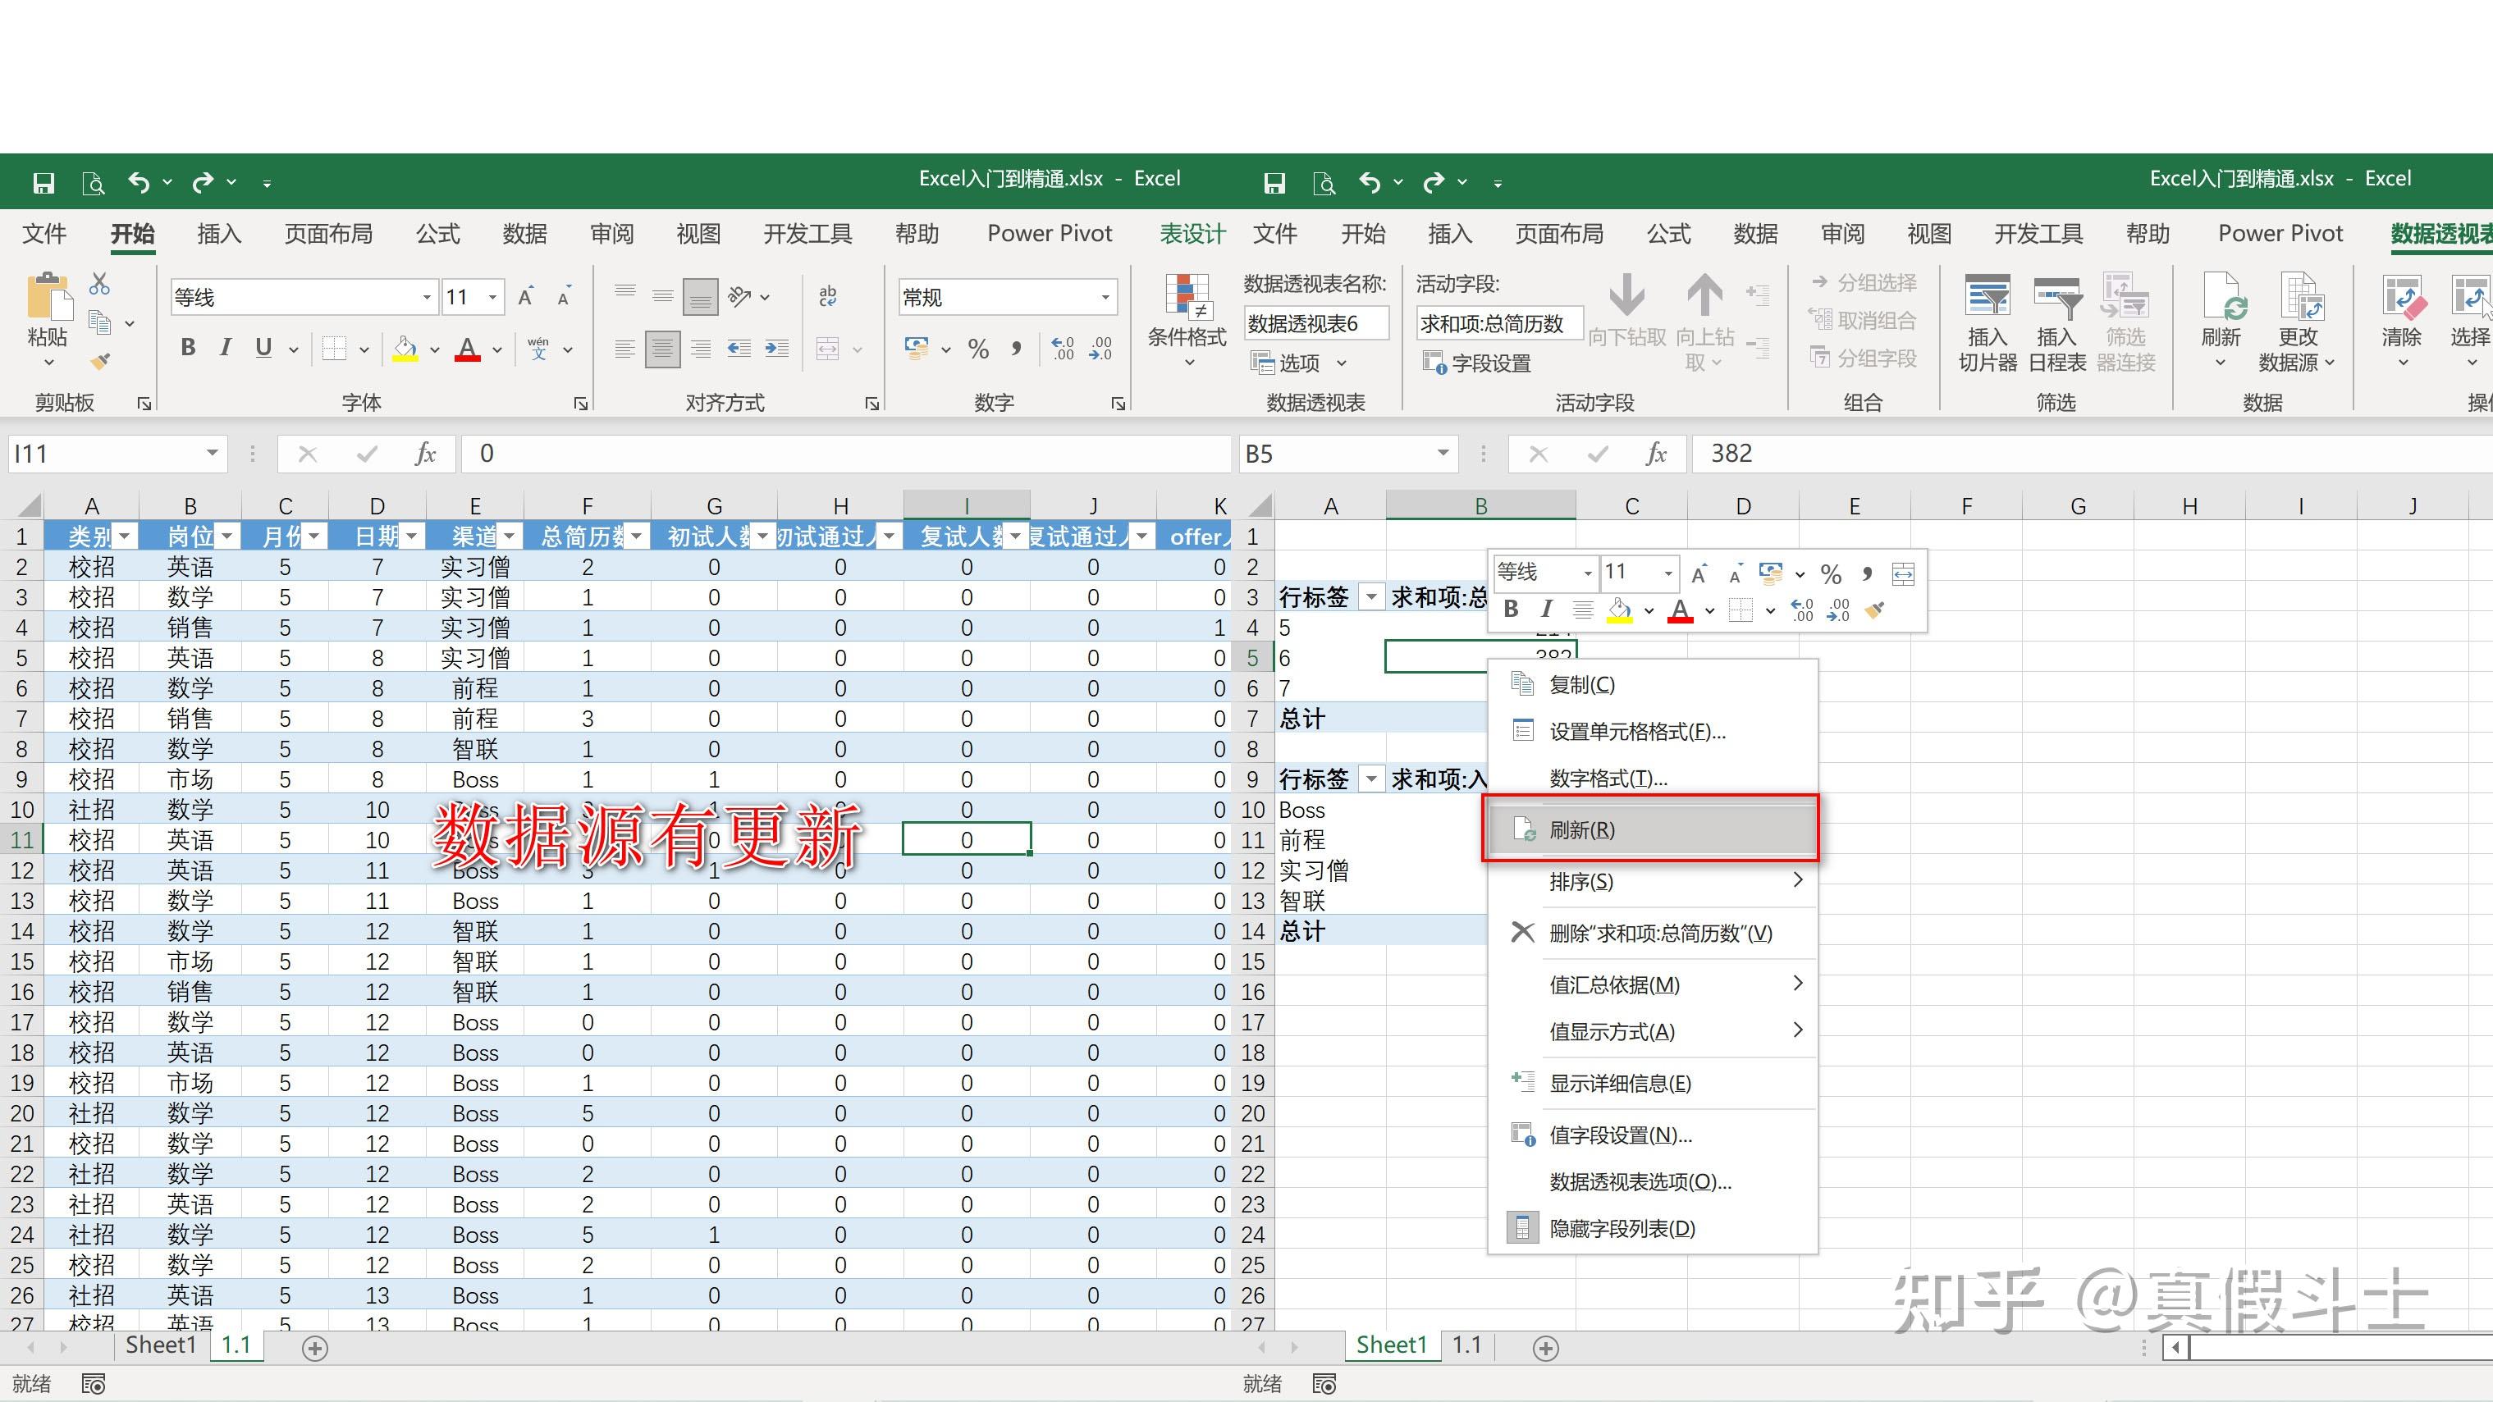
Task: Open the font name 等线 dropdown
Action: [x=426, y=297]
